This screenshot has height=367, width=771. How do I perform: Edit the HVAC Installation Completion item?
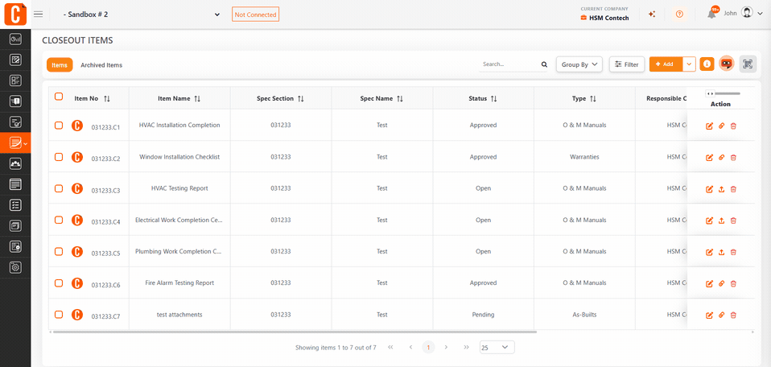point(709,126)
